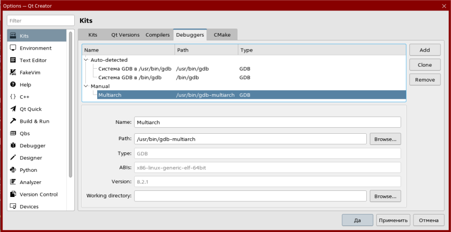451x232 pixels.
Task: Open Qt Quick settings icon
Action: [x=14, y=109]
